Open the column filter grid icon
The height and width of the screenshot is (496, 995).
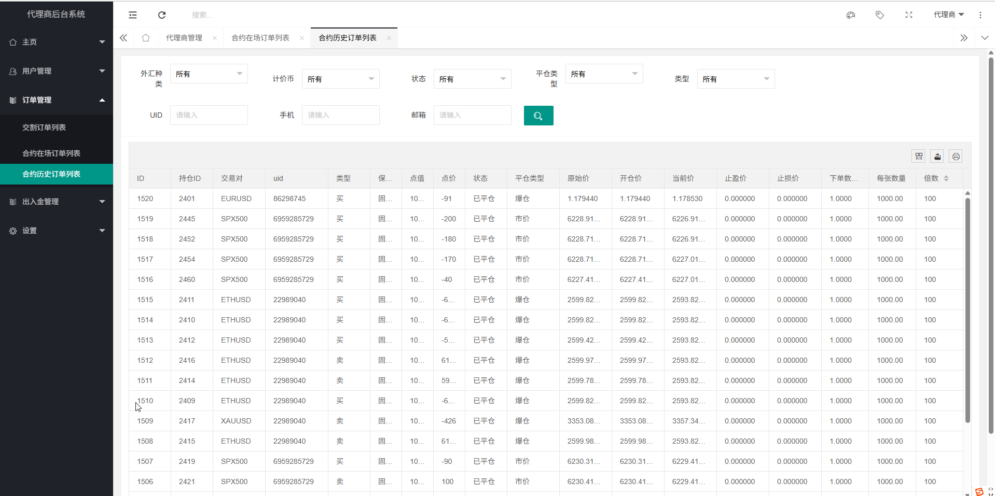coord(919,157)
